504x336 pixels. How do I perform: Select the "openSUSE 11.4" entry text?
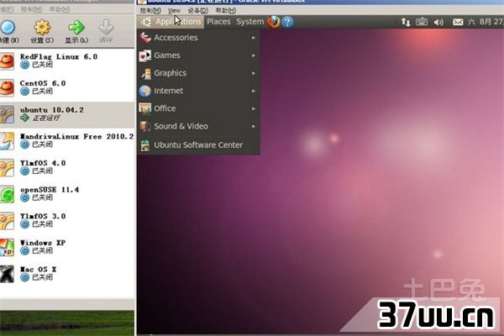50,190
